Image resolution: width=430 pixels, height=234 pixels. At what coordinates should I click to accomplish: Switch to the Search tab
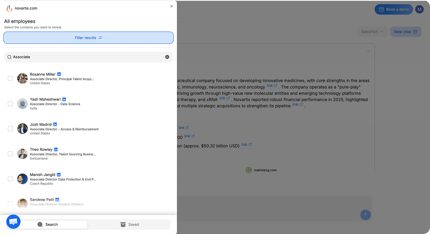point(47,225)
